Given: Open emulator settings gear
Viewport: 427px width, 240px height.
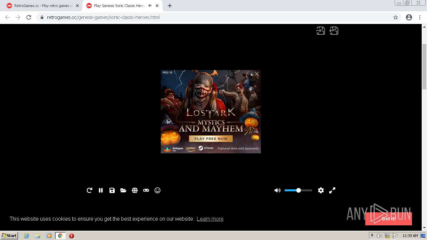Looking at the screenshot, I should click(321, 190).
